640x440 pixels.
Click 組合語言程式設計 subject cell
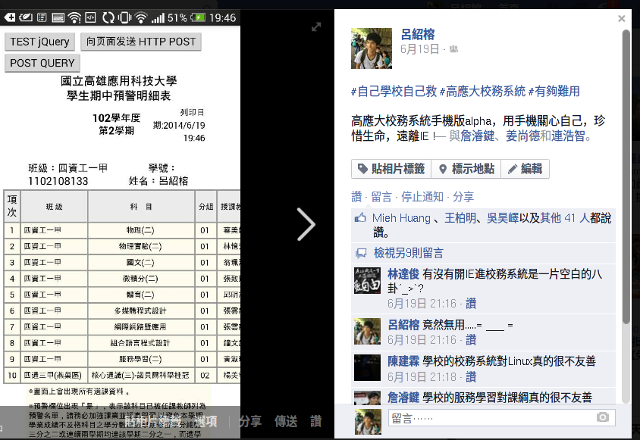(141, 343)
